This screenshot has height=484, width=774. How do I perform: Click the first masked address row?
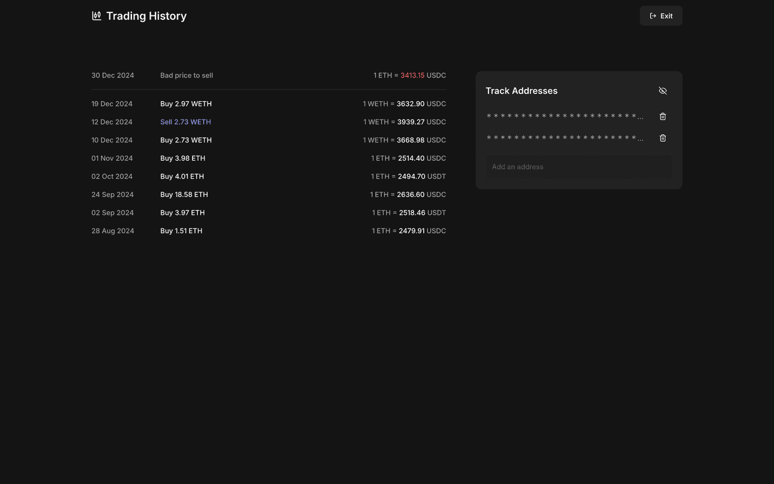pyautogui.click(x=565, y=116)
